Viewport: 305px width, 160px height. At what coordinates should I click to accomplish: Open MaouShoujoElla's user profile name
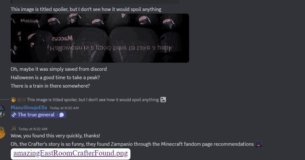29,108
